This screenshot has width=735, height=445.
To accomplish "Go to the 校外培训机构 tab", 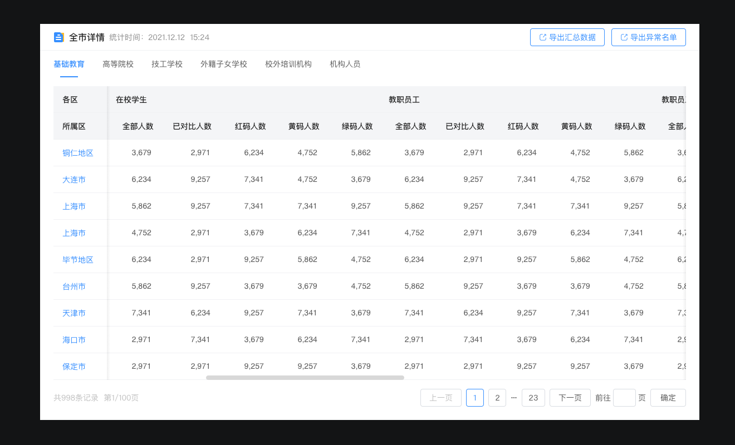I will click(288, 64).
